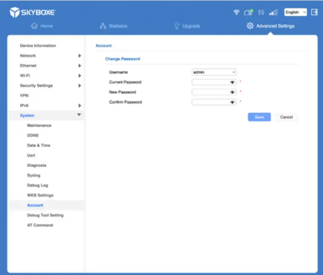This screenshot has height=275, width=323.
Task: Select Debug Log in System menu
Action: pos(37,186)
